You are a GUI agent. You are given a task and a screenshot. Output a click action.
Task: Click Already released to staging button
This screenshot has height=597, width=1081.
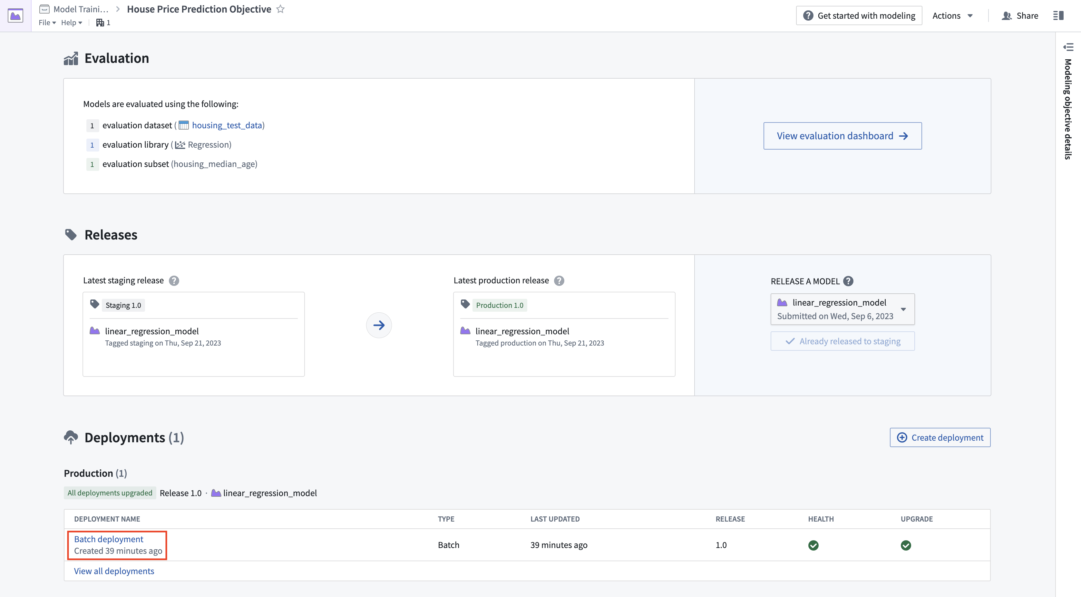(x=842, y=341)
